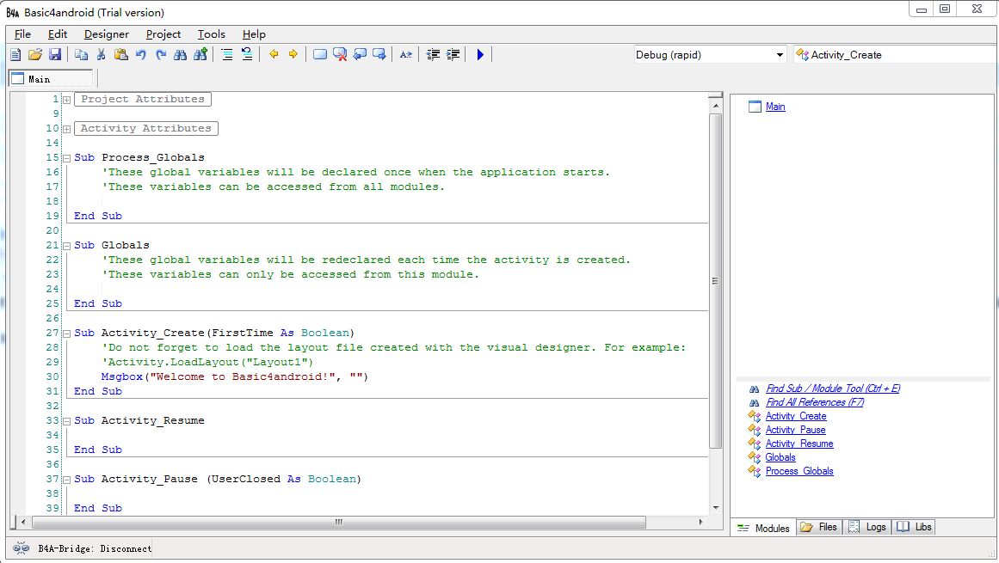Jump to Activity_Resume sub link
Screen dimensions: 999x563
tap(799, 444)
